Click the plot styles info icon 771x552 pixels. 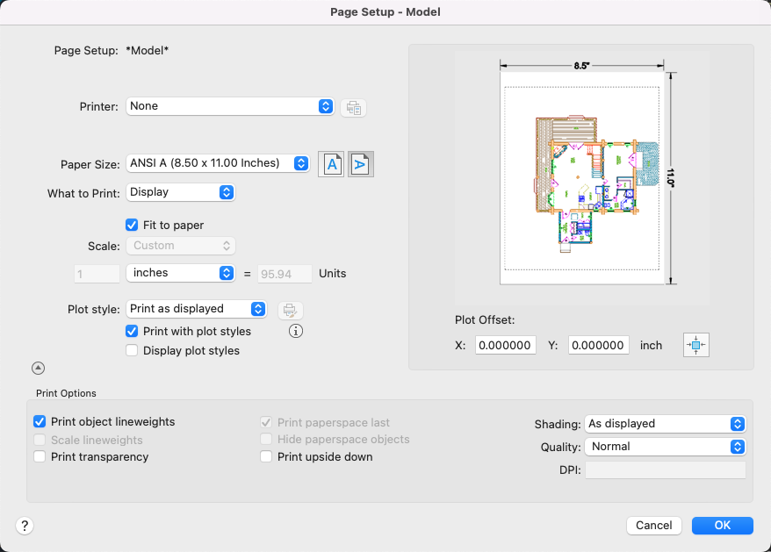[x=296, y=332]
